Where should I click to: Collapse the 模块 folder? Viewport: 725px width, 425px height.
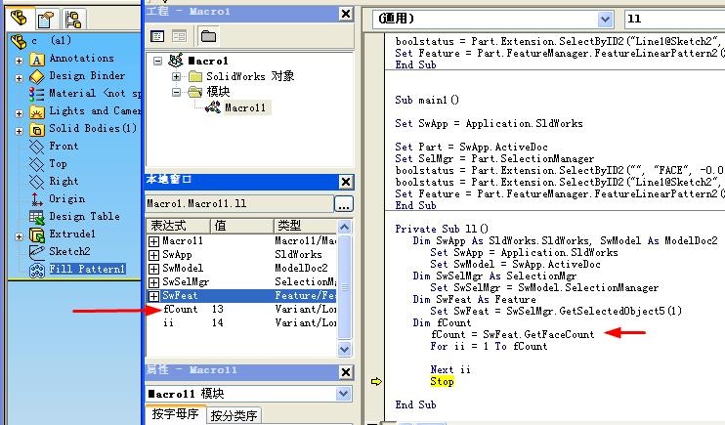pyautogui.click(x=176, y=92)
